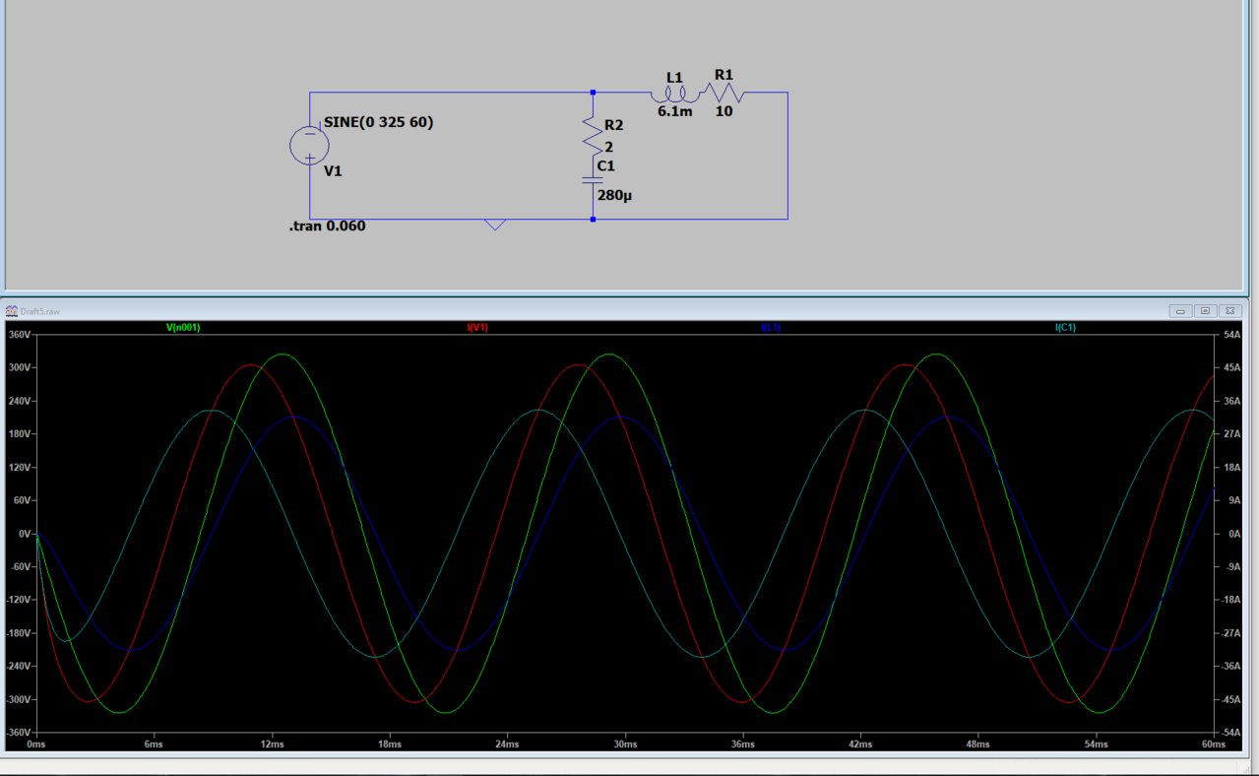1259x776 pixels.
Task: Click the 30ms time axis label
Action: click(625, 744)
